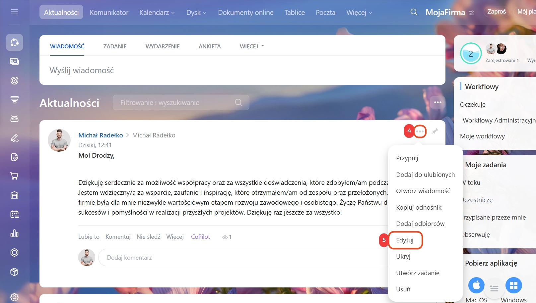536x303 pixels.
Task: Click the Zaproś button
Action: (x=496, y=12)
